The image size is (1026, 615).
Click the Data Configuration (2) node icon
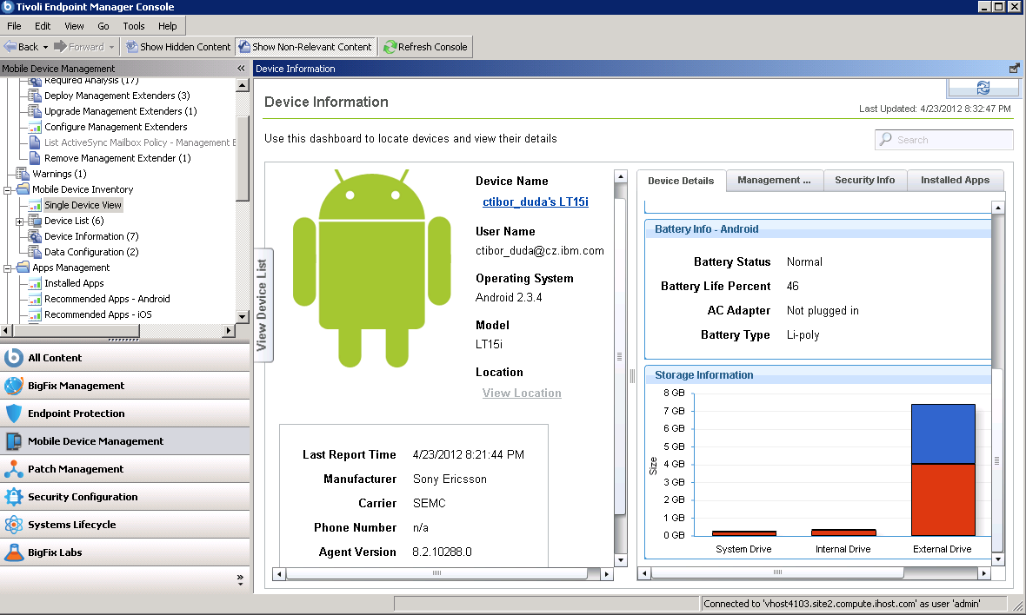[x=36, y=252]
